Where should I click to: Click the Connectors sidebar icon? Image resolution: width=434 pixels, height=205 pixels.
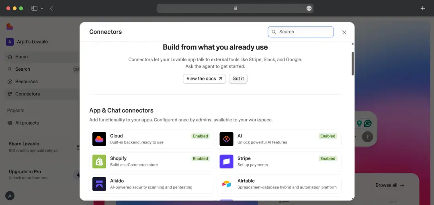tap(10, 94)
